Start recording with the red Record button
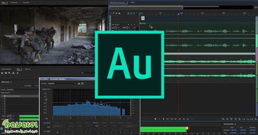The width and height of the screenshot is (258, 135). click(x=184, y=119)
